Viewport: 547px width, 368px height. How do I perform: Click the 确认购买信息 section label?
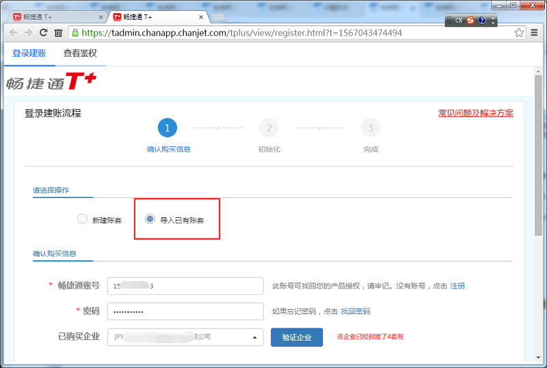pos(55,254)
